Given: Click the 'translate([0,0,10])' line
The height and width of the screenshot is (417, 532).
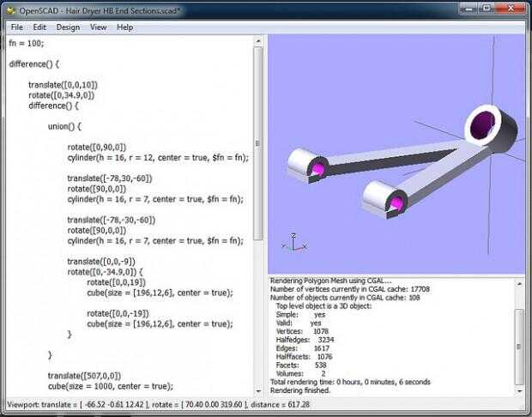Looking at the screenshot, I should 63,85.
